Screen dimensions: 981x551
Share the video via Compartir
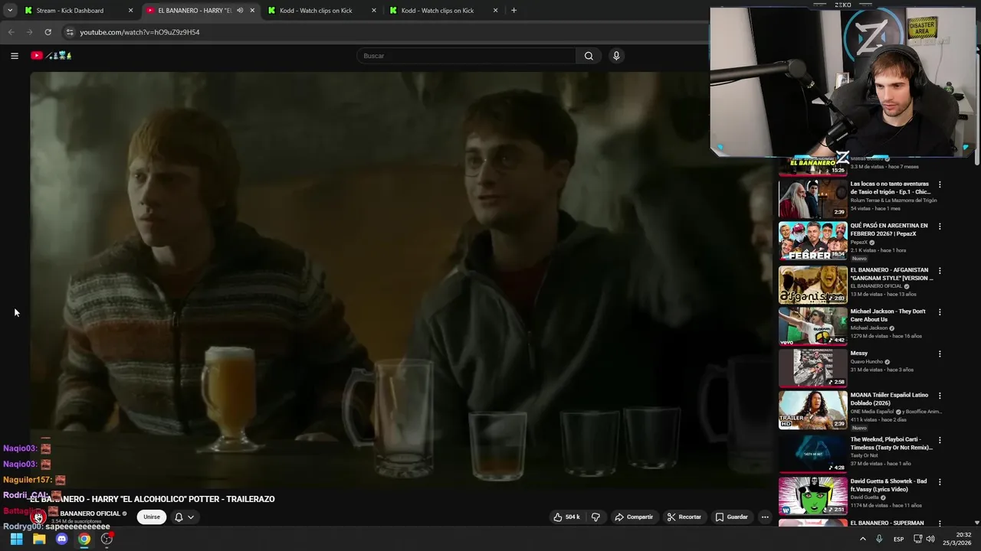[x=634, y=517]
